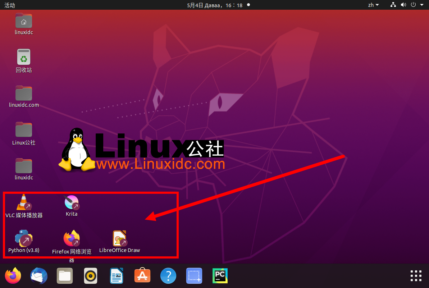
Task: Open the 回收站 trash on the desktop
Action: [24, 57]
